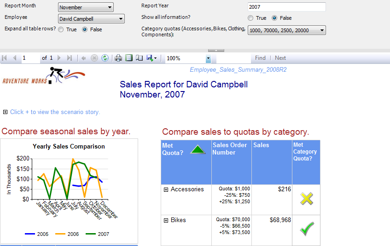Expand the Bikes category row

166,220
